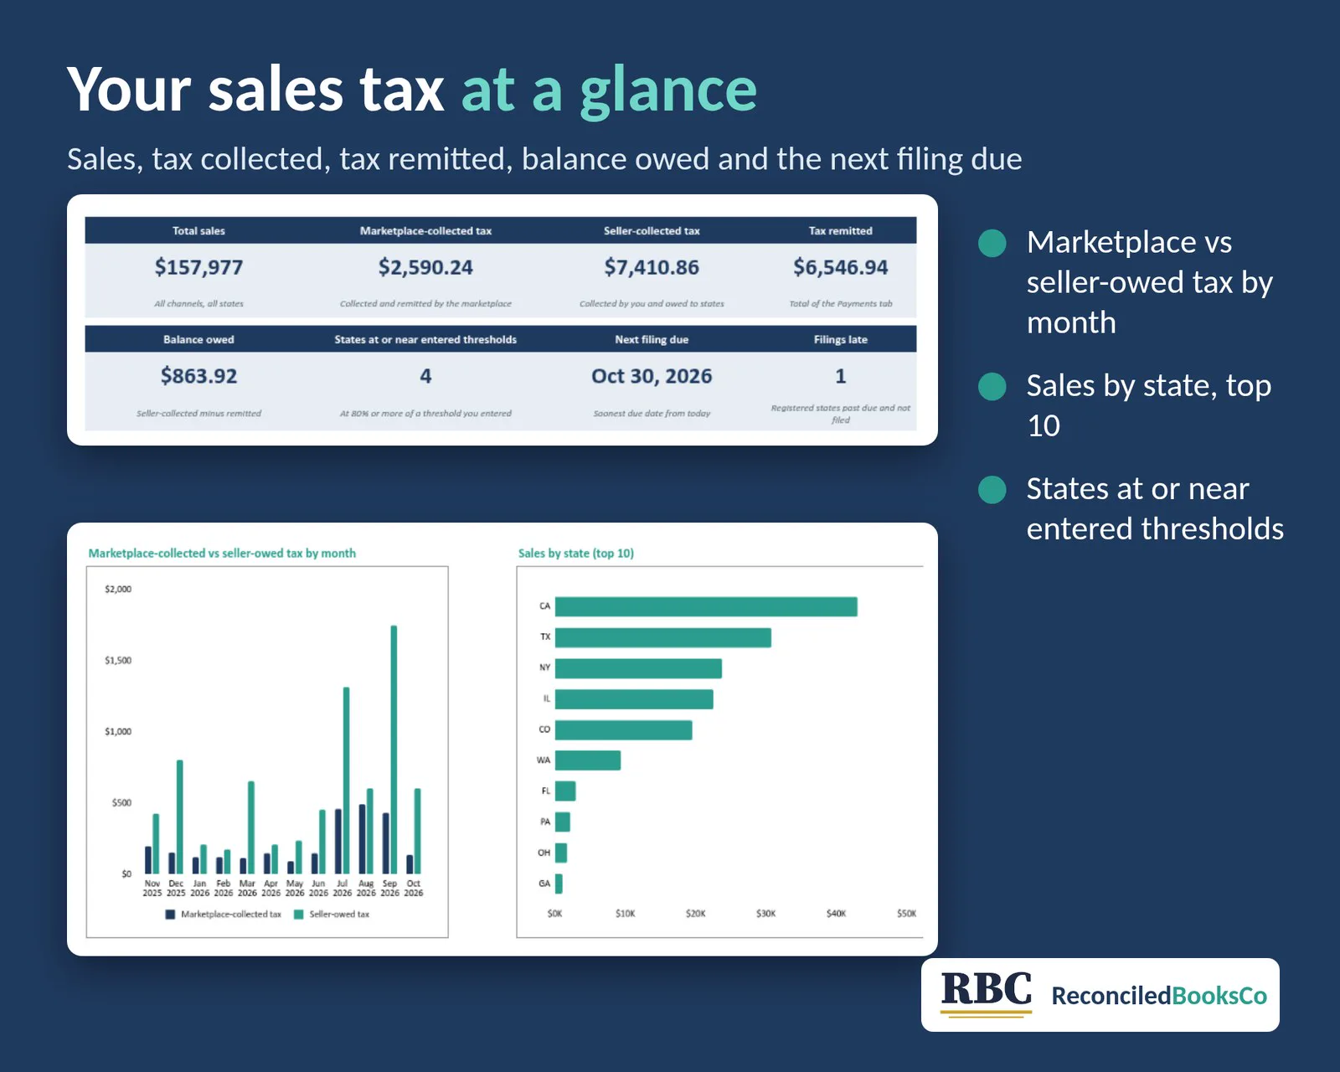Click the $2,000 axis label on the tax chart
This screenshot has height=1072, width=1340.
click(x=118, y=590)
